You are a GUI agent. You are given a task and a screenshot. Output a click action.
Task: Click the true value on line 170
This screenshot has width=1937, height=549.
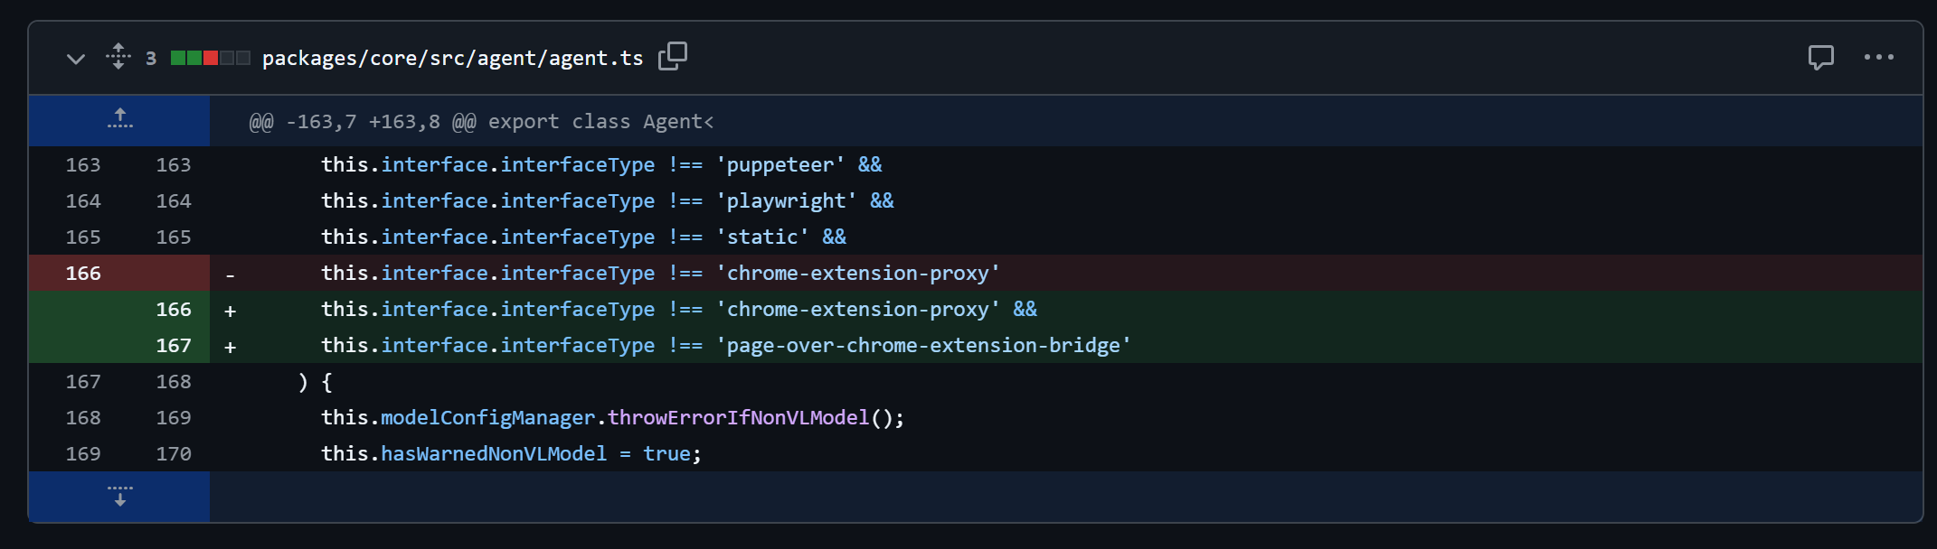pos(666,454)
